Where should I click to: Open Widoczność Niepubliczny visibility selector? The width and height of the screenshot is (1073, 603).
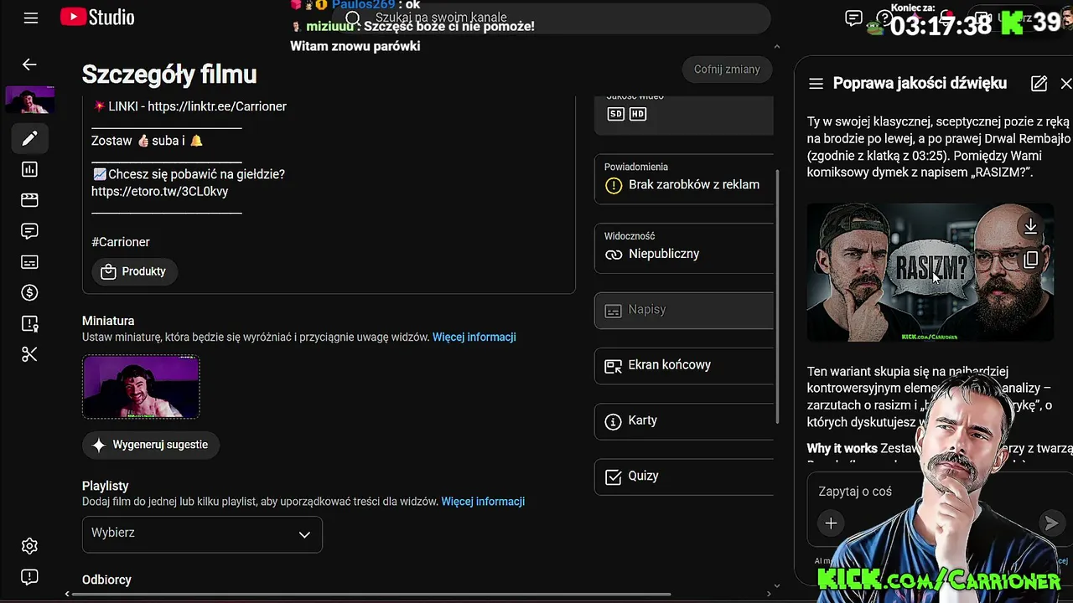coord(684,248)
